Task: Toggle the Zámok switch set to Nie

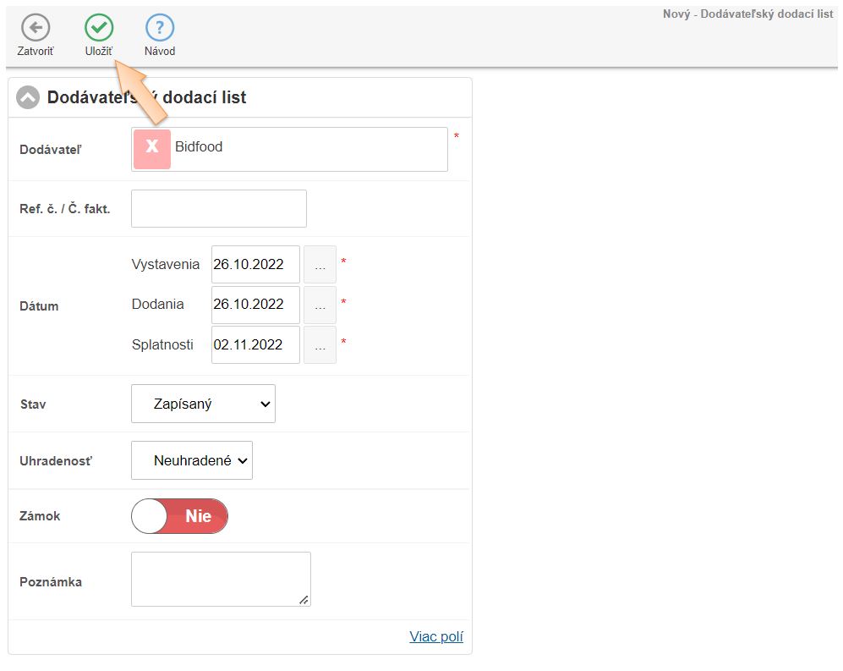Action: [x=179, y=516]
